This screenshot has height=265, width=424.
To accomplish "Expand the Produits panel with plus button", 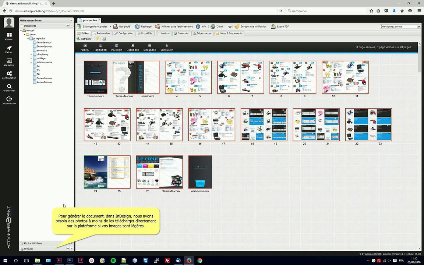I will 72,248.
